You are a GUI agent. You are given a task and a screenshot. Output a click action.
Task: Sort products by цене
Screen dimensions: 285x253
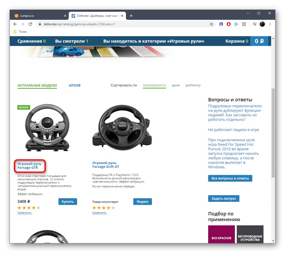tap(175, 85)
